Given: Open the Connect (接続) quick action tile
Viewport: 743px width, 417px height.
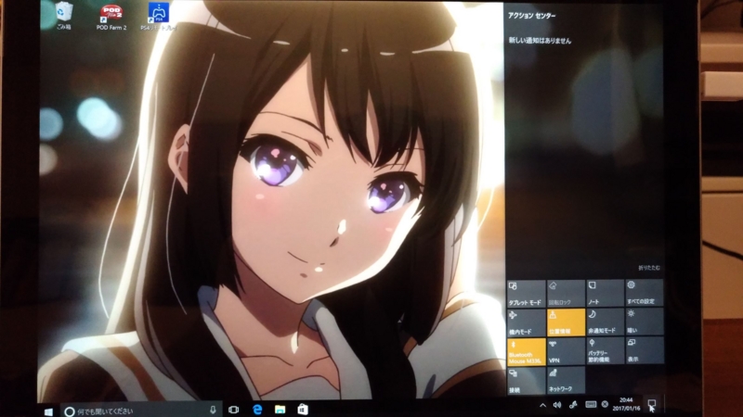Looking at the screenshot, I should [526, 382].
